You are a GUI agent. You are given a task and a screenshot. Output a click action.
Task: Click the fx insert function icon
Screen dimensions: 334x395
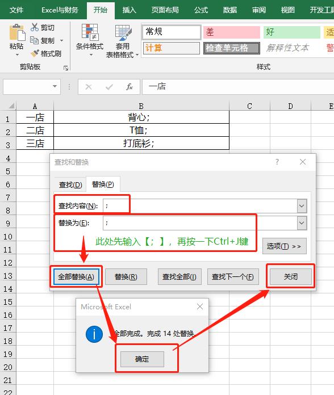[x=130, y=87]
